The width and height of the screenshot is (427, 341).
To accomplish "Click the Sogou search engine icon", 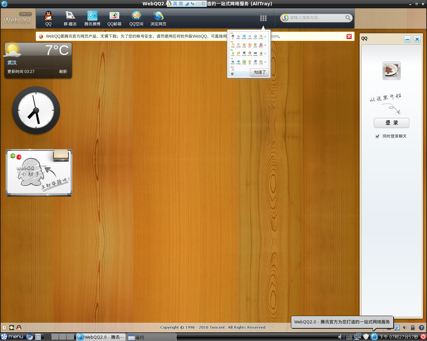I will point(285,18).
